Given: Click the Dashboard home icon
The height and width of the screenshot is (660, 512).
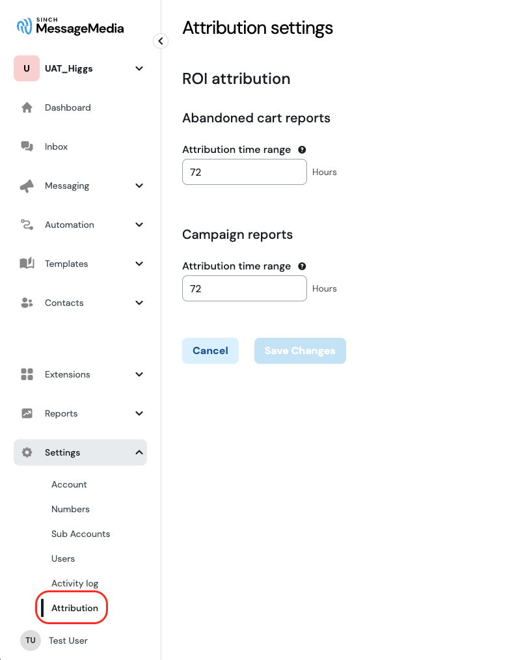Looking at the screenshot, I should tap(27, 108).
